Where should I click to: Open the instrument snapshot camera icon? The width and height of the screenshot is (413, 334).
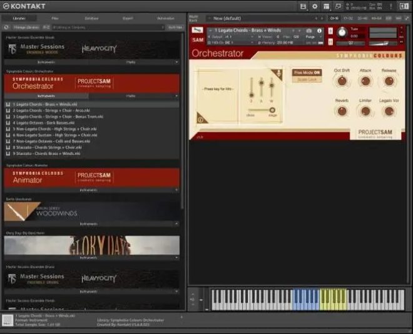pos(309,31)
